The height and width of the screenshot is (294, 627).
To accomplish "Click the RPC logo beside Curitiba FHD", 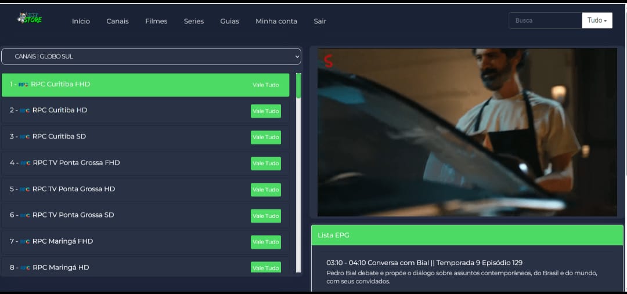I will pos(23,85).
